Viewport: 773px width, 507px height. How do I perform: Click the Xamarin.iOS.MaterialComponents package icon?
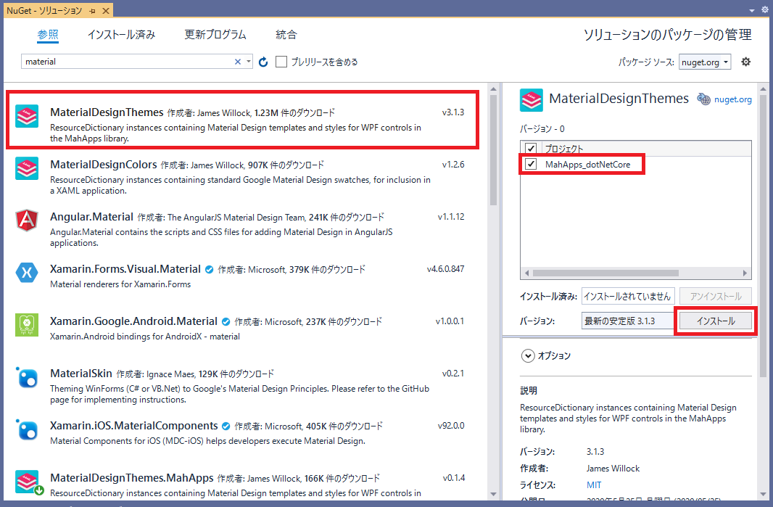pos(27,429)
